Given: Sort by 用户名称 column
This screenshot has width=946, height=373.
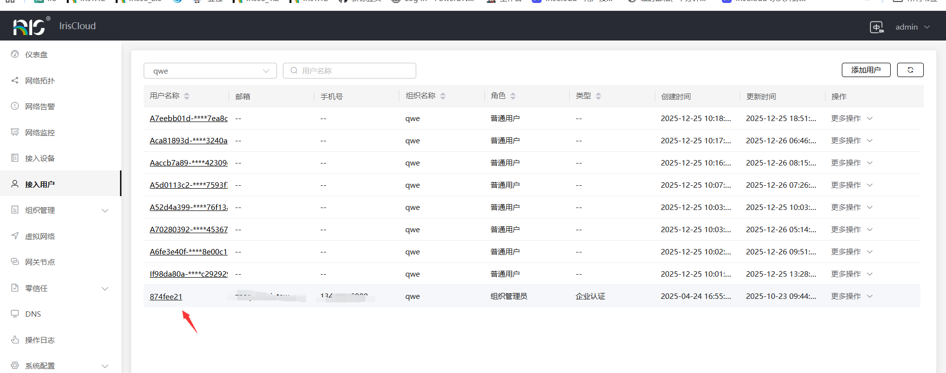Looking at the screenshot, I should click(187, 96).
